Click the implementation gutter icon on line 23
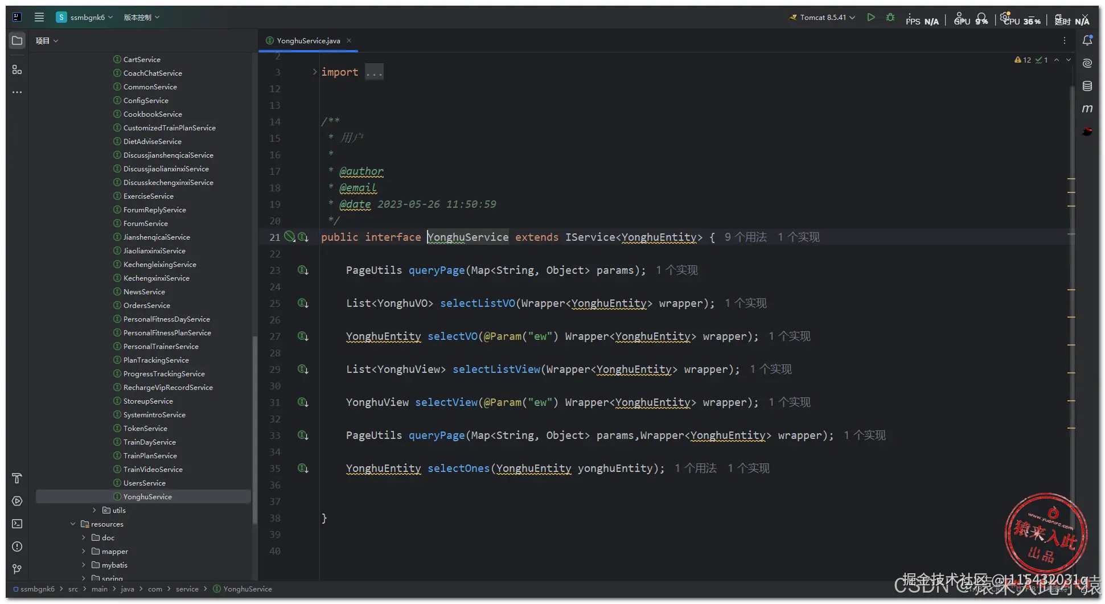 click(303, 270)
